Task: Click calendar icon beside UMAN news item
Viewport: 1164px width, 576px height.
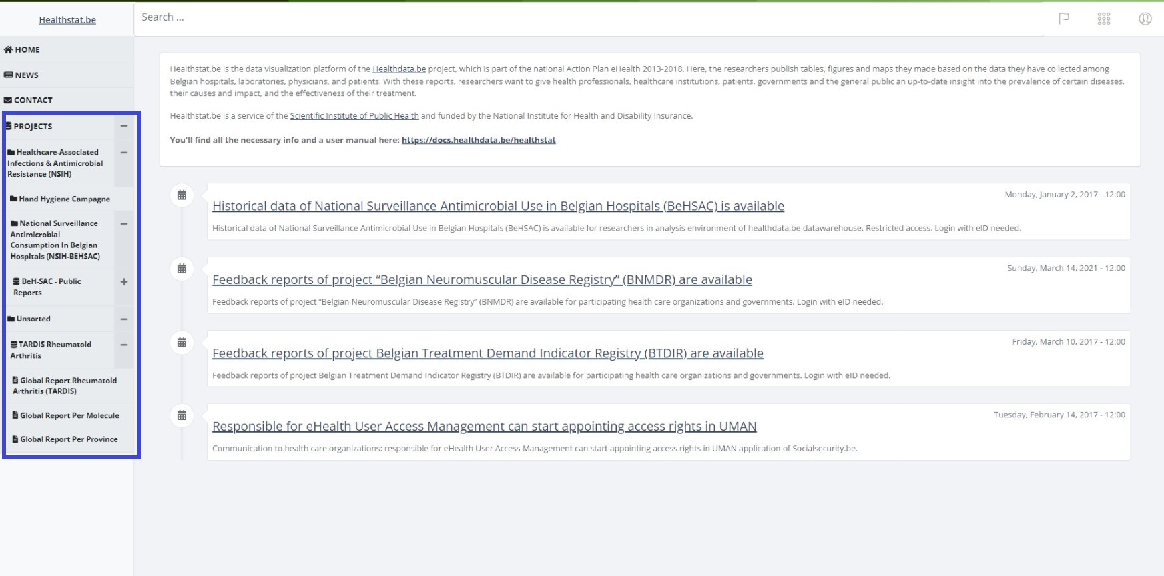Action: 182,415
